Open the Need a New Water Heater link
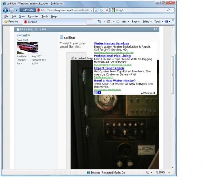Viewport: 203px width, 177px height. click(115, 81)
